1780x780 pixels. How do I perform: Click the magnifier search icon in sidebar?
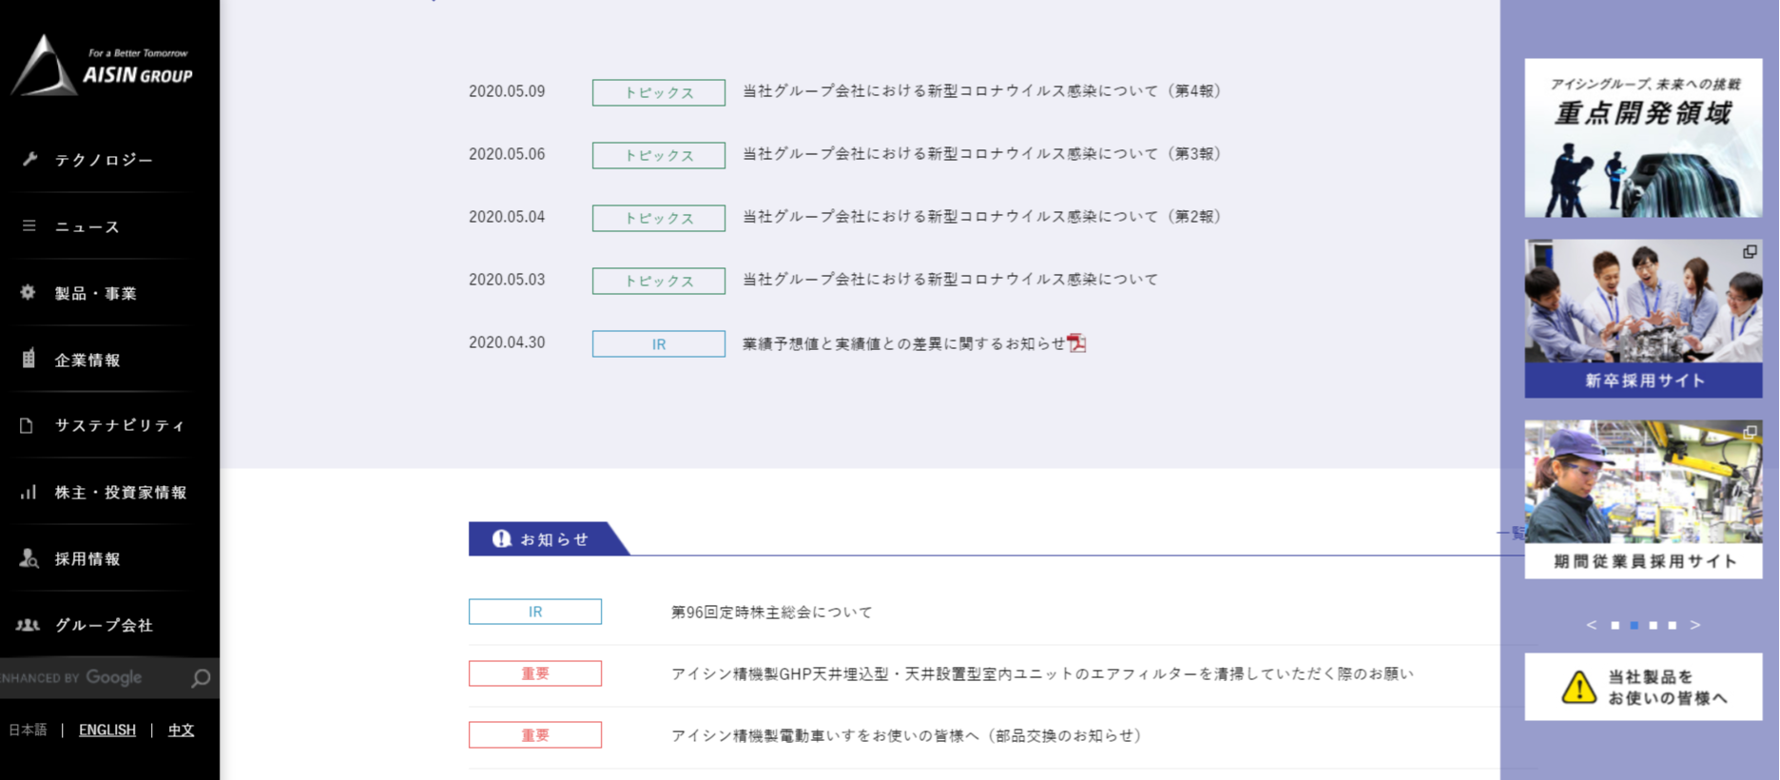coord(201,678)
